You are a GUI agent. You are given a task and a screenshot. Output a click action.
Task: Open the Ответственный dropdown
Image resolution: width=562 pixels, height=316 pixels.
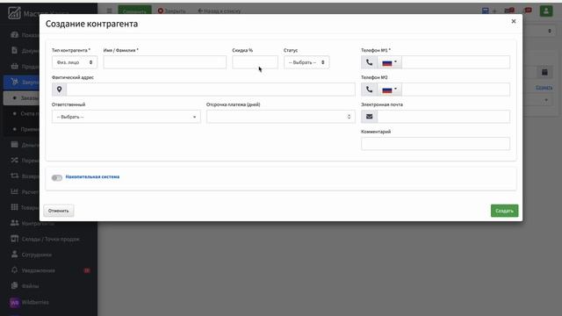126,117
